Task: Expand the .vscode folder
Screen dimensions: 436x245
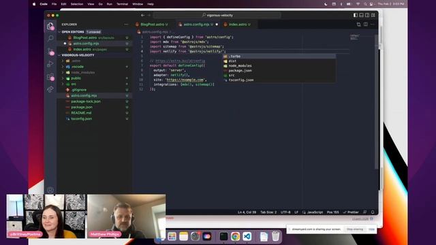Action: [x=63, y=67]
